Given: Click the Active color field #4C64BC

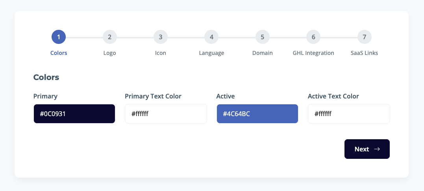Looking at the screenshot, I should [257, 114].
